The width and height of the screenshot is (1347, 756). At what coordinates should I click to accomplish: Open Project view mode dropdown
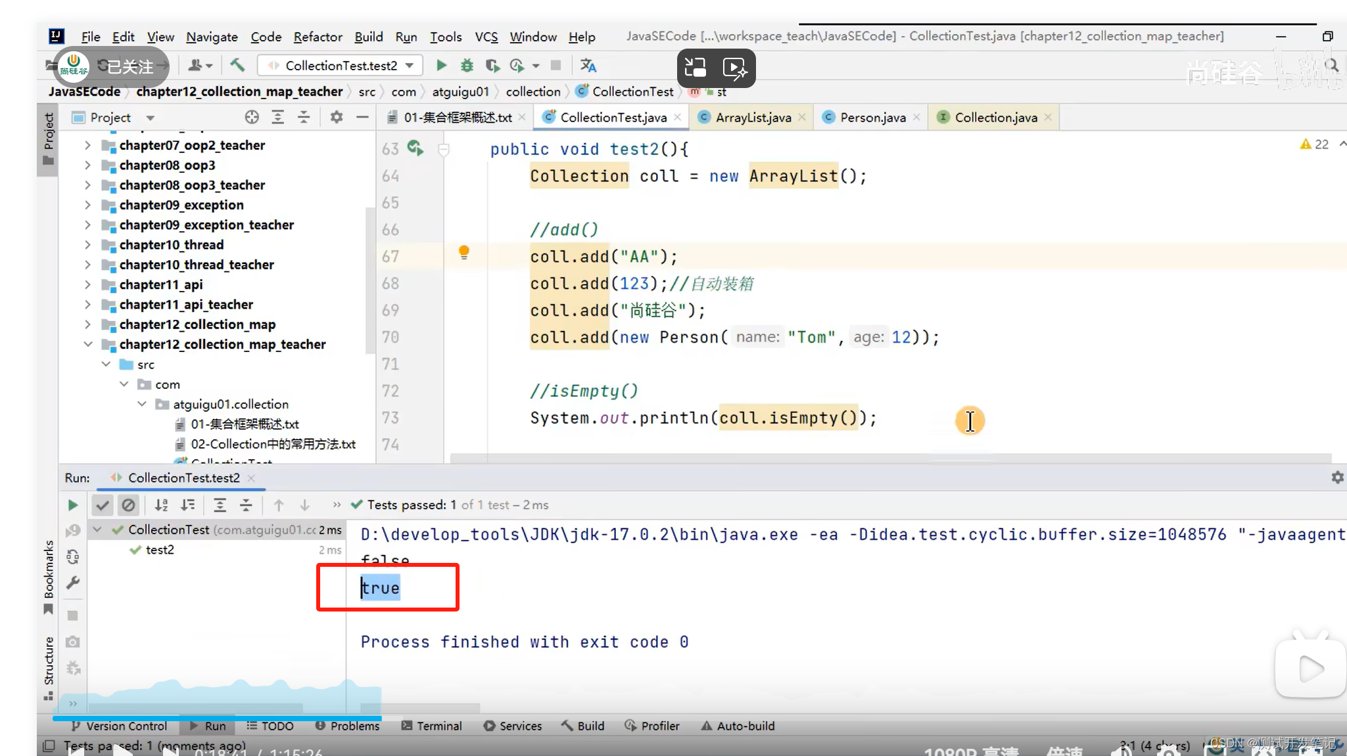(x=151, y=118)
